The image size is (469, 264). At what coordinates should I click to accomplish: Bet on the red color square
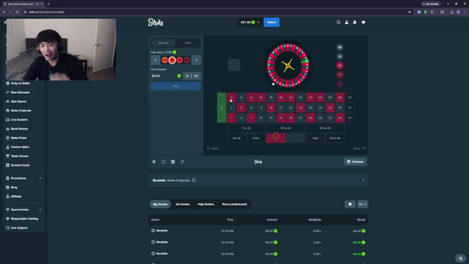click(276, 138)
